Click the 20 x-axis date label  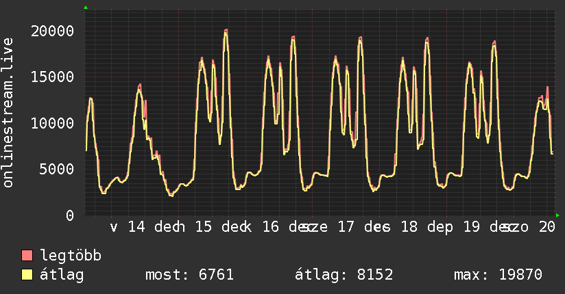547,227
